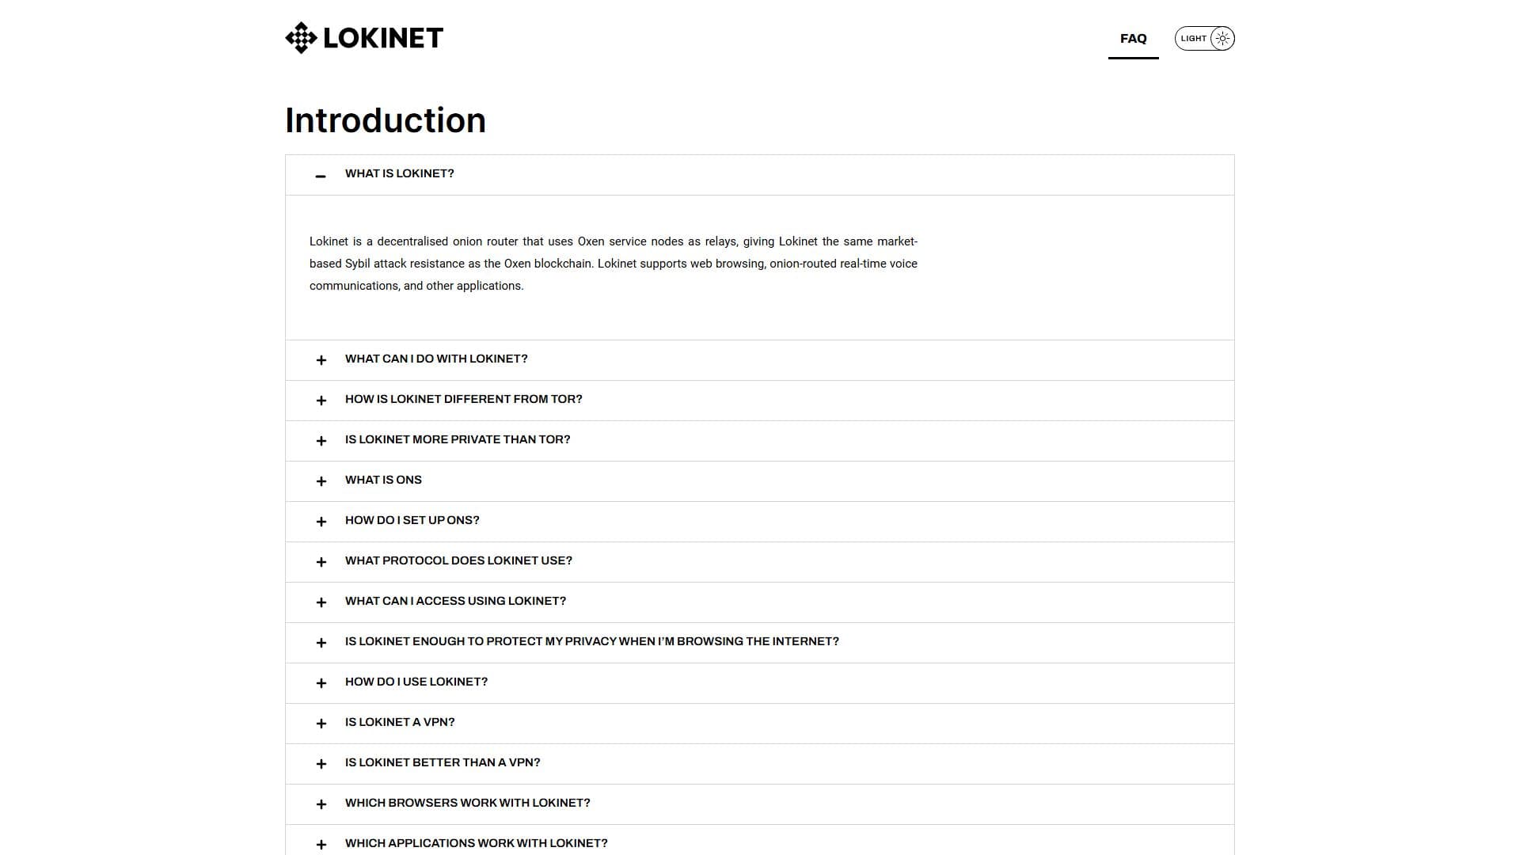Click plus icon beside 'What protocol does Lokinet use?'
Viewport: 1520px width, 855px height.
(321, 562)
